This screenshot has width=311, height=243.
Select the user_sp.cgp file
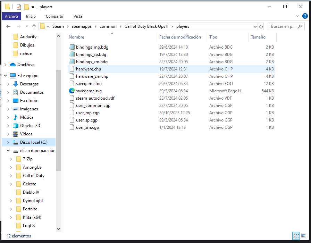pyautogui.click(x=171, y=120)
